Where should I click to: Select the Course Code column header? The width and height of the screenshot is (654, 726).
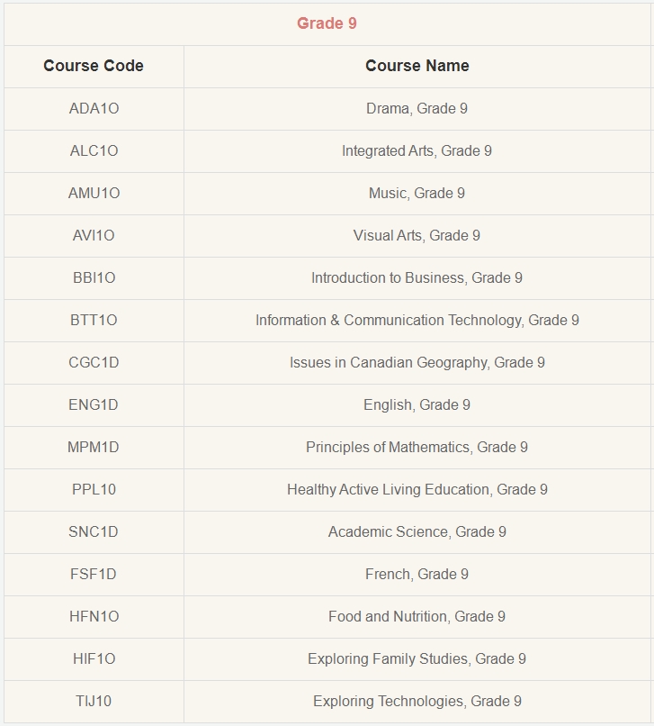[94, 66]
